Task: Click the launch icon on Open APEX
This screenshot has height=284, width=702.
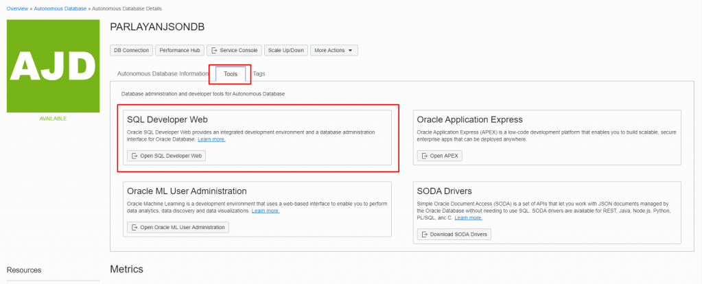Action: [424, 156]
